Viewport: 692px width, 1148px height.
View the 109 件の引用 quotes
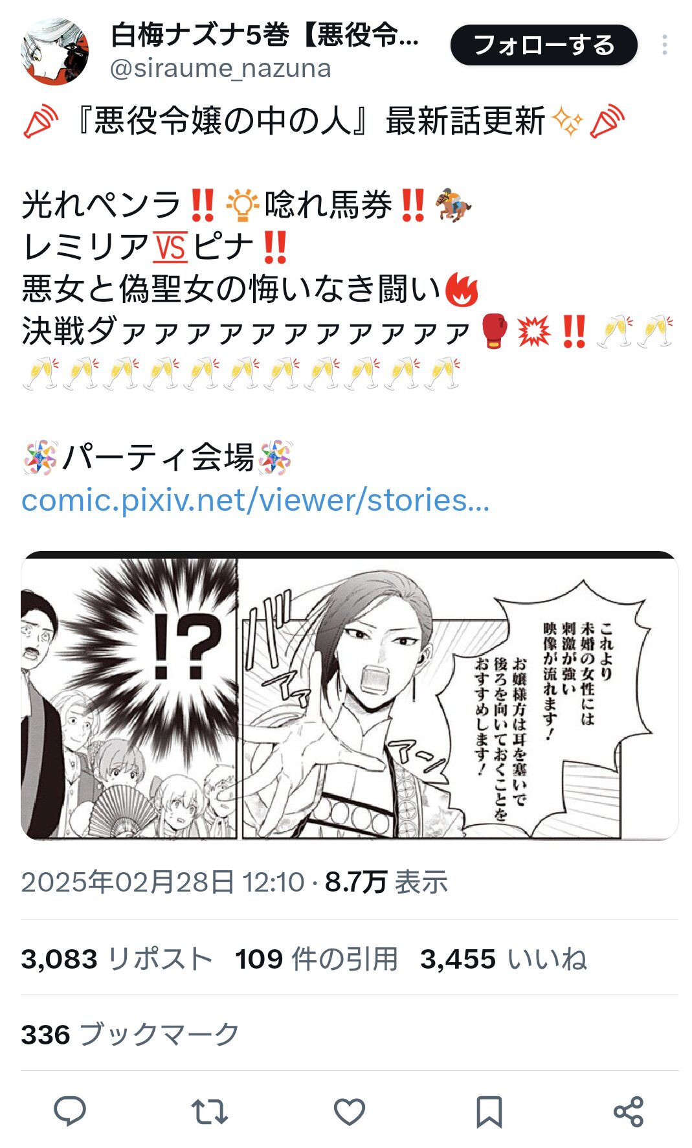[x=316, y=958]
